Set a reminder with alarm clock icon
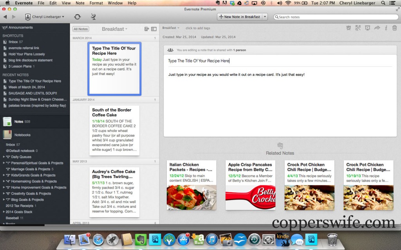The height and width of the screenshot is (250, 401). [348, 28]
